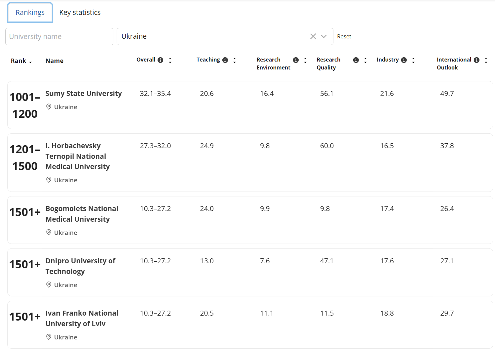This screenshot has width=495, height=350.
Task: Click the Industry info icon
Action: (404, 60)
